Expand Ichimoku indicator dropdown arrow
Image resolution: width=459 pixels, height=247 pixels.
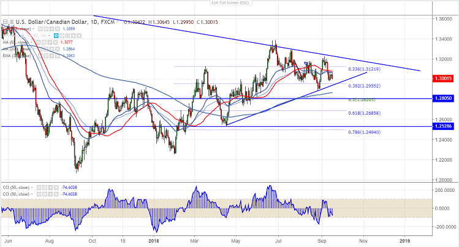(x=49, y=36)
